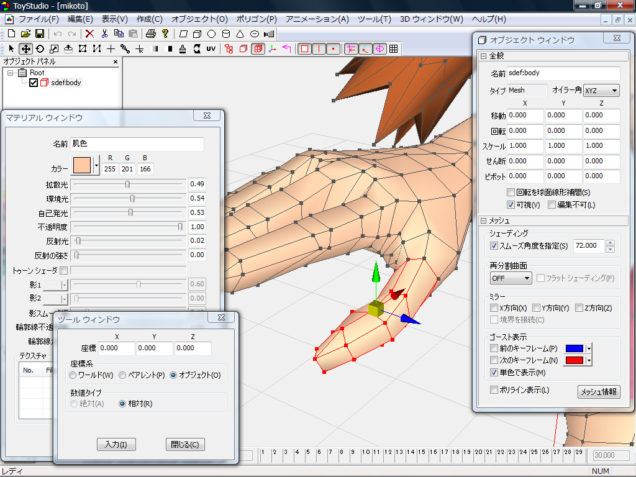Click the Open file folder icon
Screen dimensions: 636x477
click(x=25, y=34)
